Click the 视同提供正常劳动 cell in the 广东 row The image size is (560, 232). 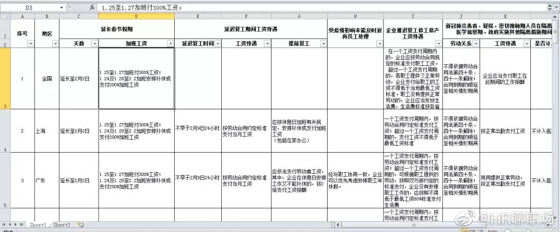505,181
